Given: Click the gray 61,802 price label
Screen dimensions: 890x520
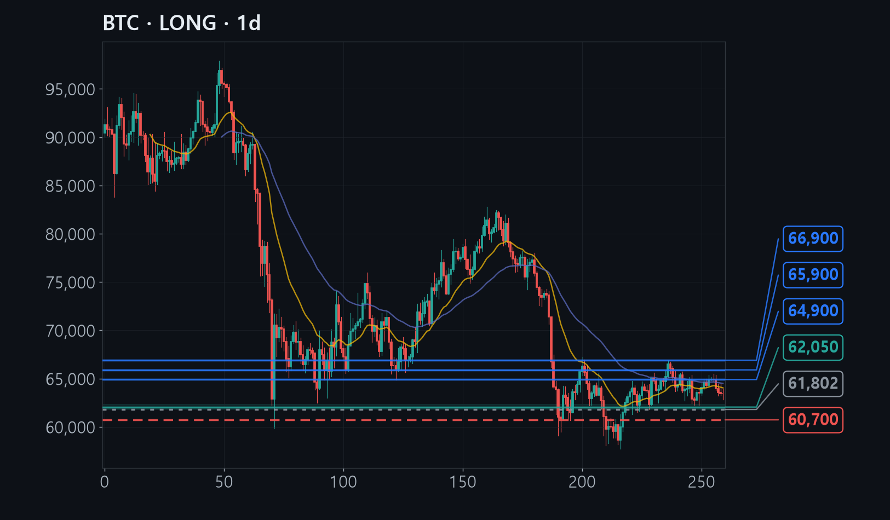Looking at the screenshot, I should click(x=813, y=383).
